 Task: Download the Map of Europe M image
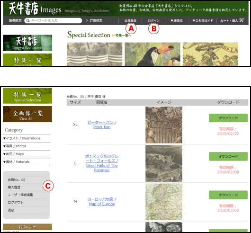228,195
